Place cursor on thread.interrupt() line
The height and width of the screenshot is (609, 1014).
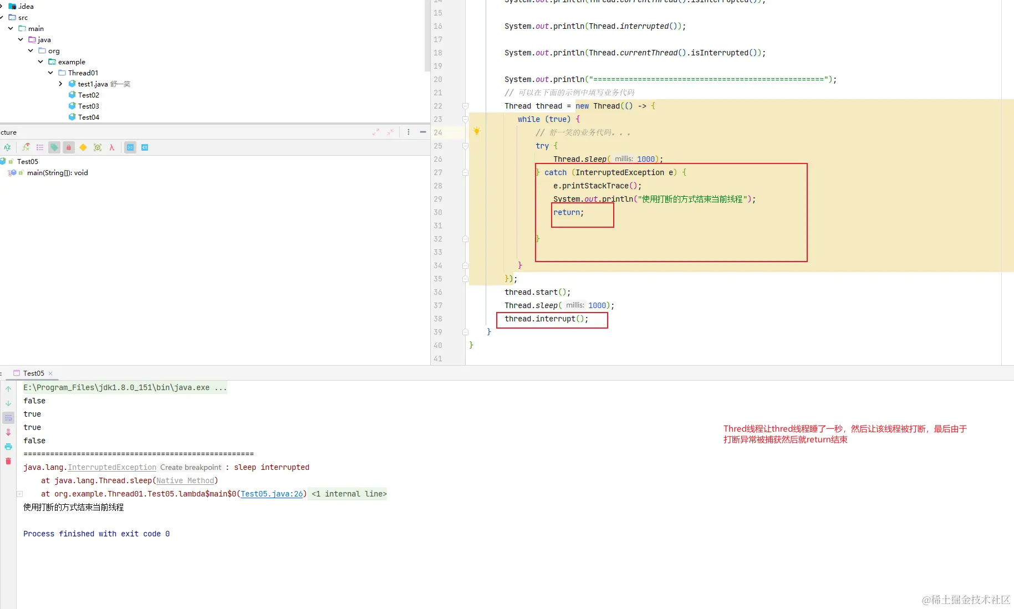tap(546, 319)
